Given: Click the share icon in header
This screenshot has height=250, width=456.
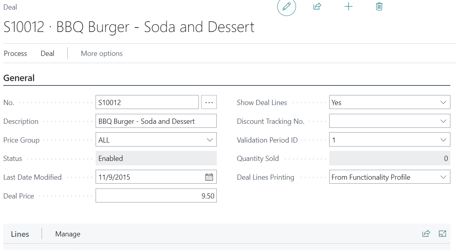Looking at the screenshot, I should [x=317, y=6].
